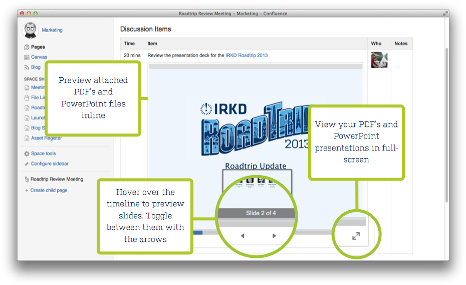
Task: Open the presentation in full-screen
Action: pos(356,236)
